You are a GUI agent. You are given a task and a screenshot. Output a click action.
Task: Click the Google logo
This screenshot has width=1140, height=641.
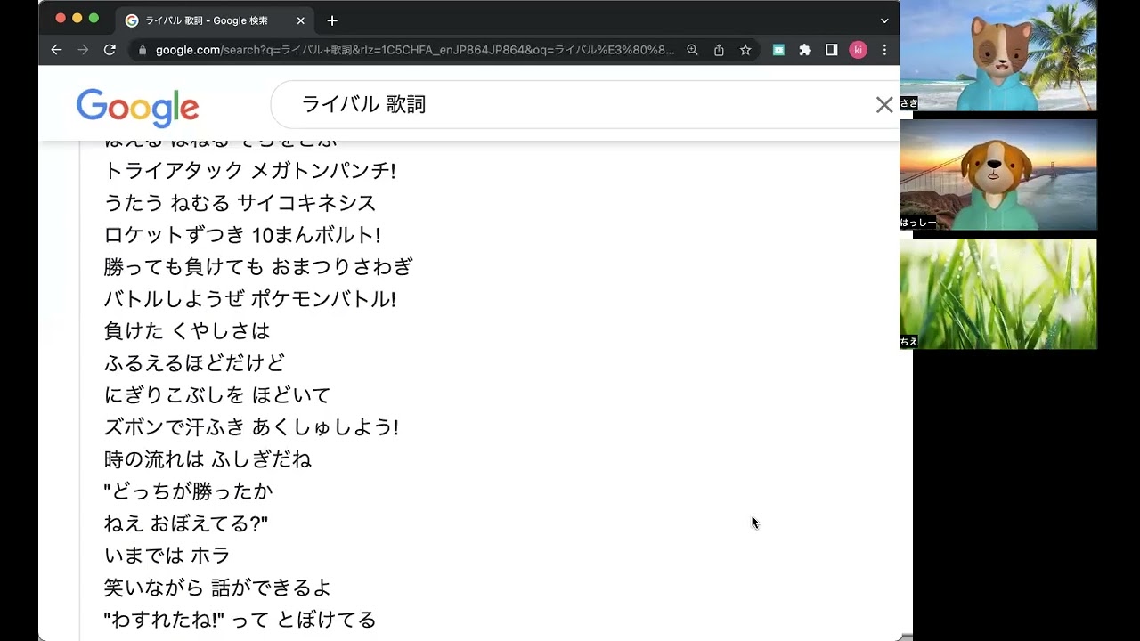click(x=137, y=108)
